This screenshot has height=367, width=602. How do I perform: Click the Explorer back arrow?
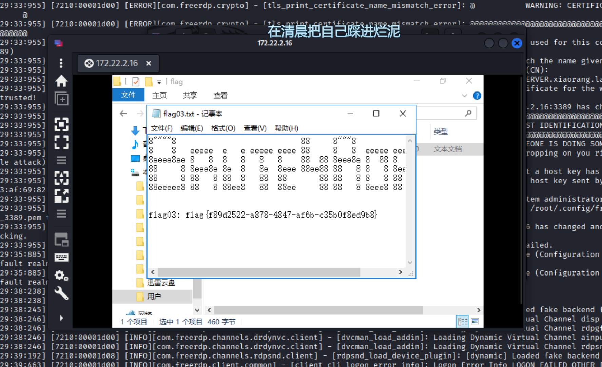coord(123,114)
